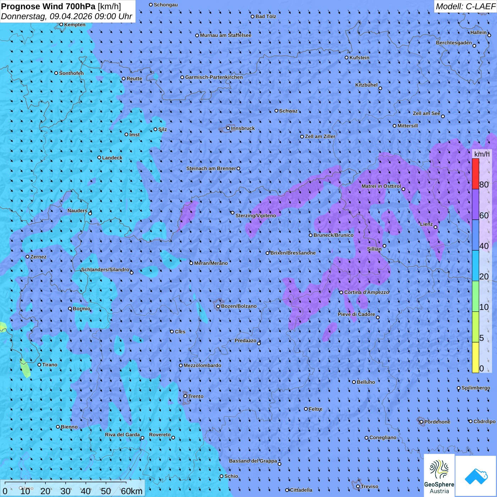Click the 'Bassano del Grappa' label
The width and height of the screenshot is (497, 497).
[253, 461]
